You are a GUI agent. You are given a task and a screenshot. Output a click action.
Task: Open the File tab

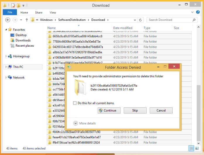[x=10, y=12]
